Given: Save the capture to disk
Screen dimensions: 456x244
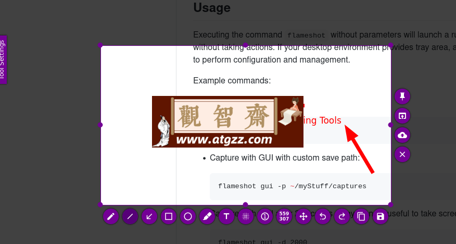Looking at the screenshot, I should (x=381, y=216).
